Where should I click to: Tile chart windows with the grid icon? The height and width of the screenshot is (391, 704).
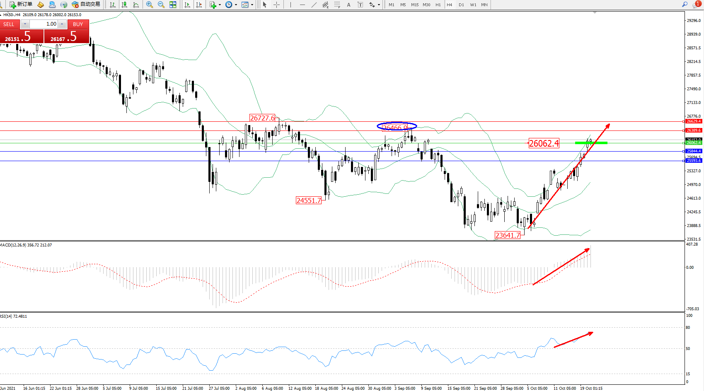[173, 5]
